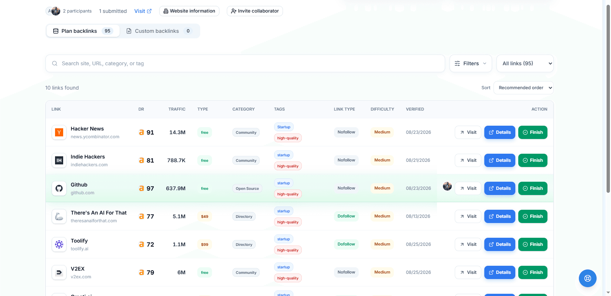Click the page vertical scrollbar
Image resolution: width=611 pixels, height=296 pixels.
tap(608, 99)
